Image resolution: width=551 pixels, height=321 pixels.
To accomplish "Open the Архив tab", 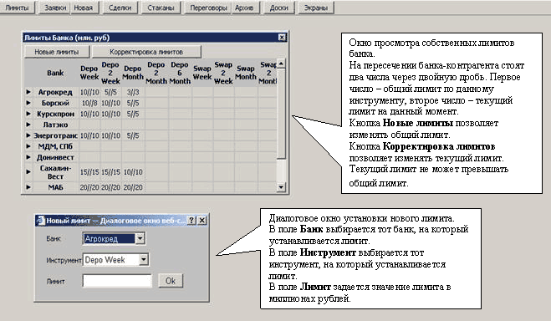I will click(244, 8).
